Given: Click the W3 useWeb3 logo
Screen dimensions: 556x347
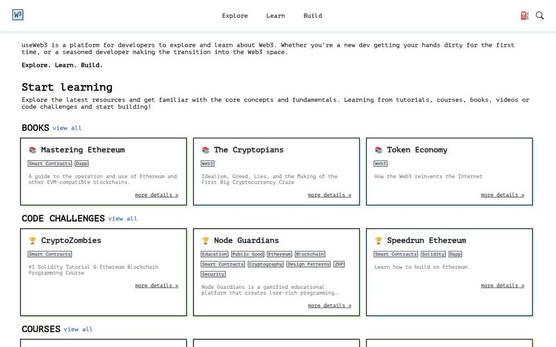Looking at the screenshot, I should pos(18,15).
